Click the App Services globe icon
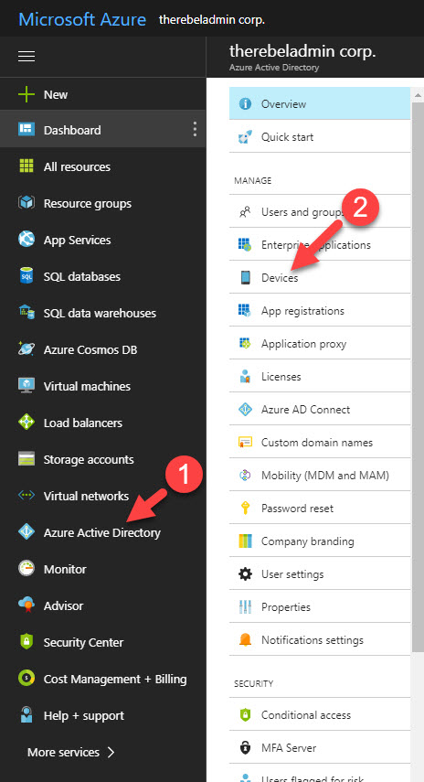 point(26,240)
